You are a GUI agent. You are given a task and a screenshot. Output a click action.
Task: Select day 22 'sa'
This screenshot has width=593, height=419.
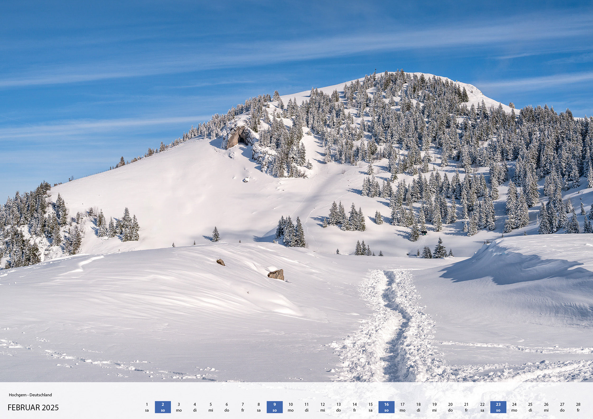482,407
